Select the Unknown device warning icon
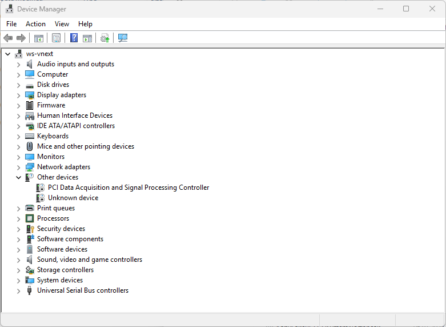Screen dimensions: 446x327 41,198
